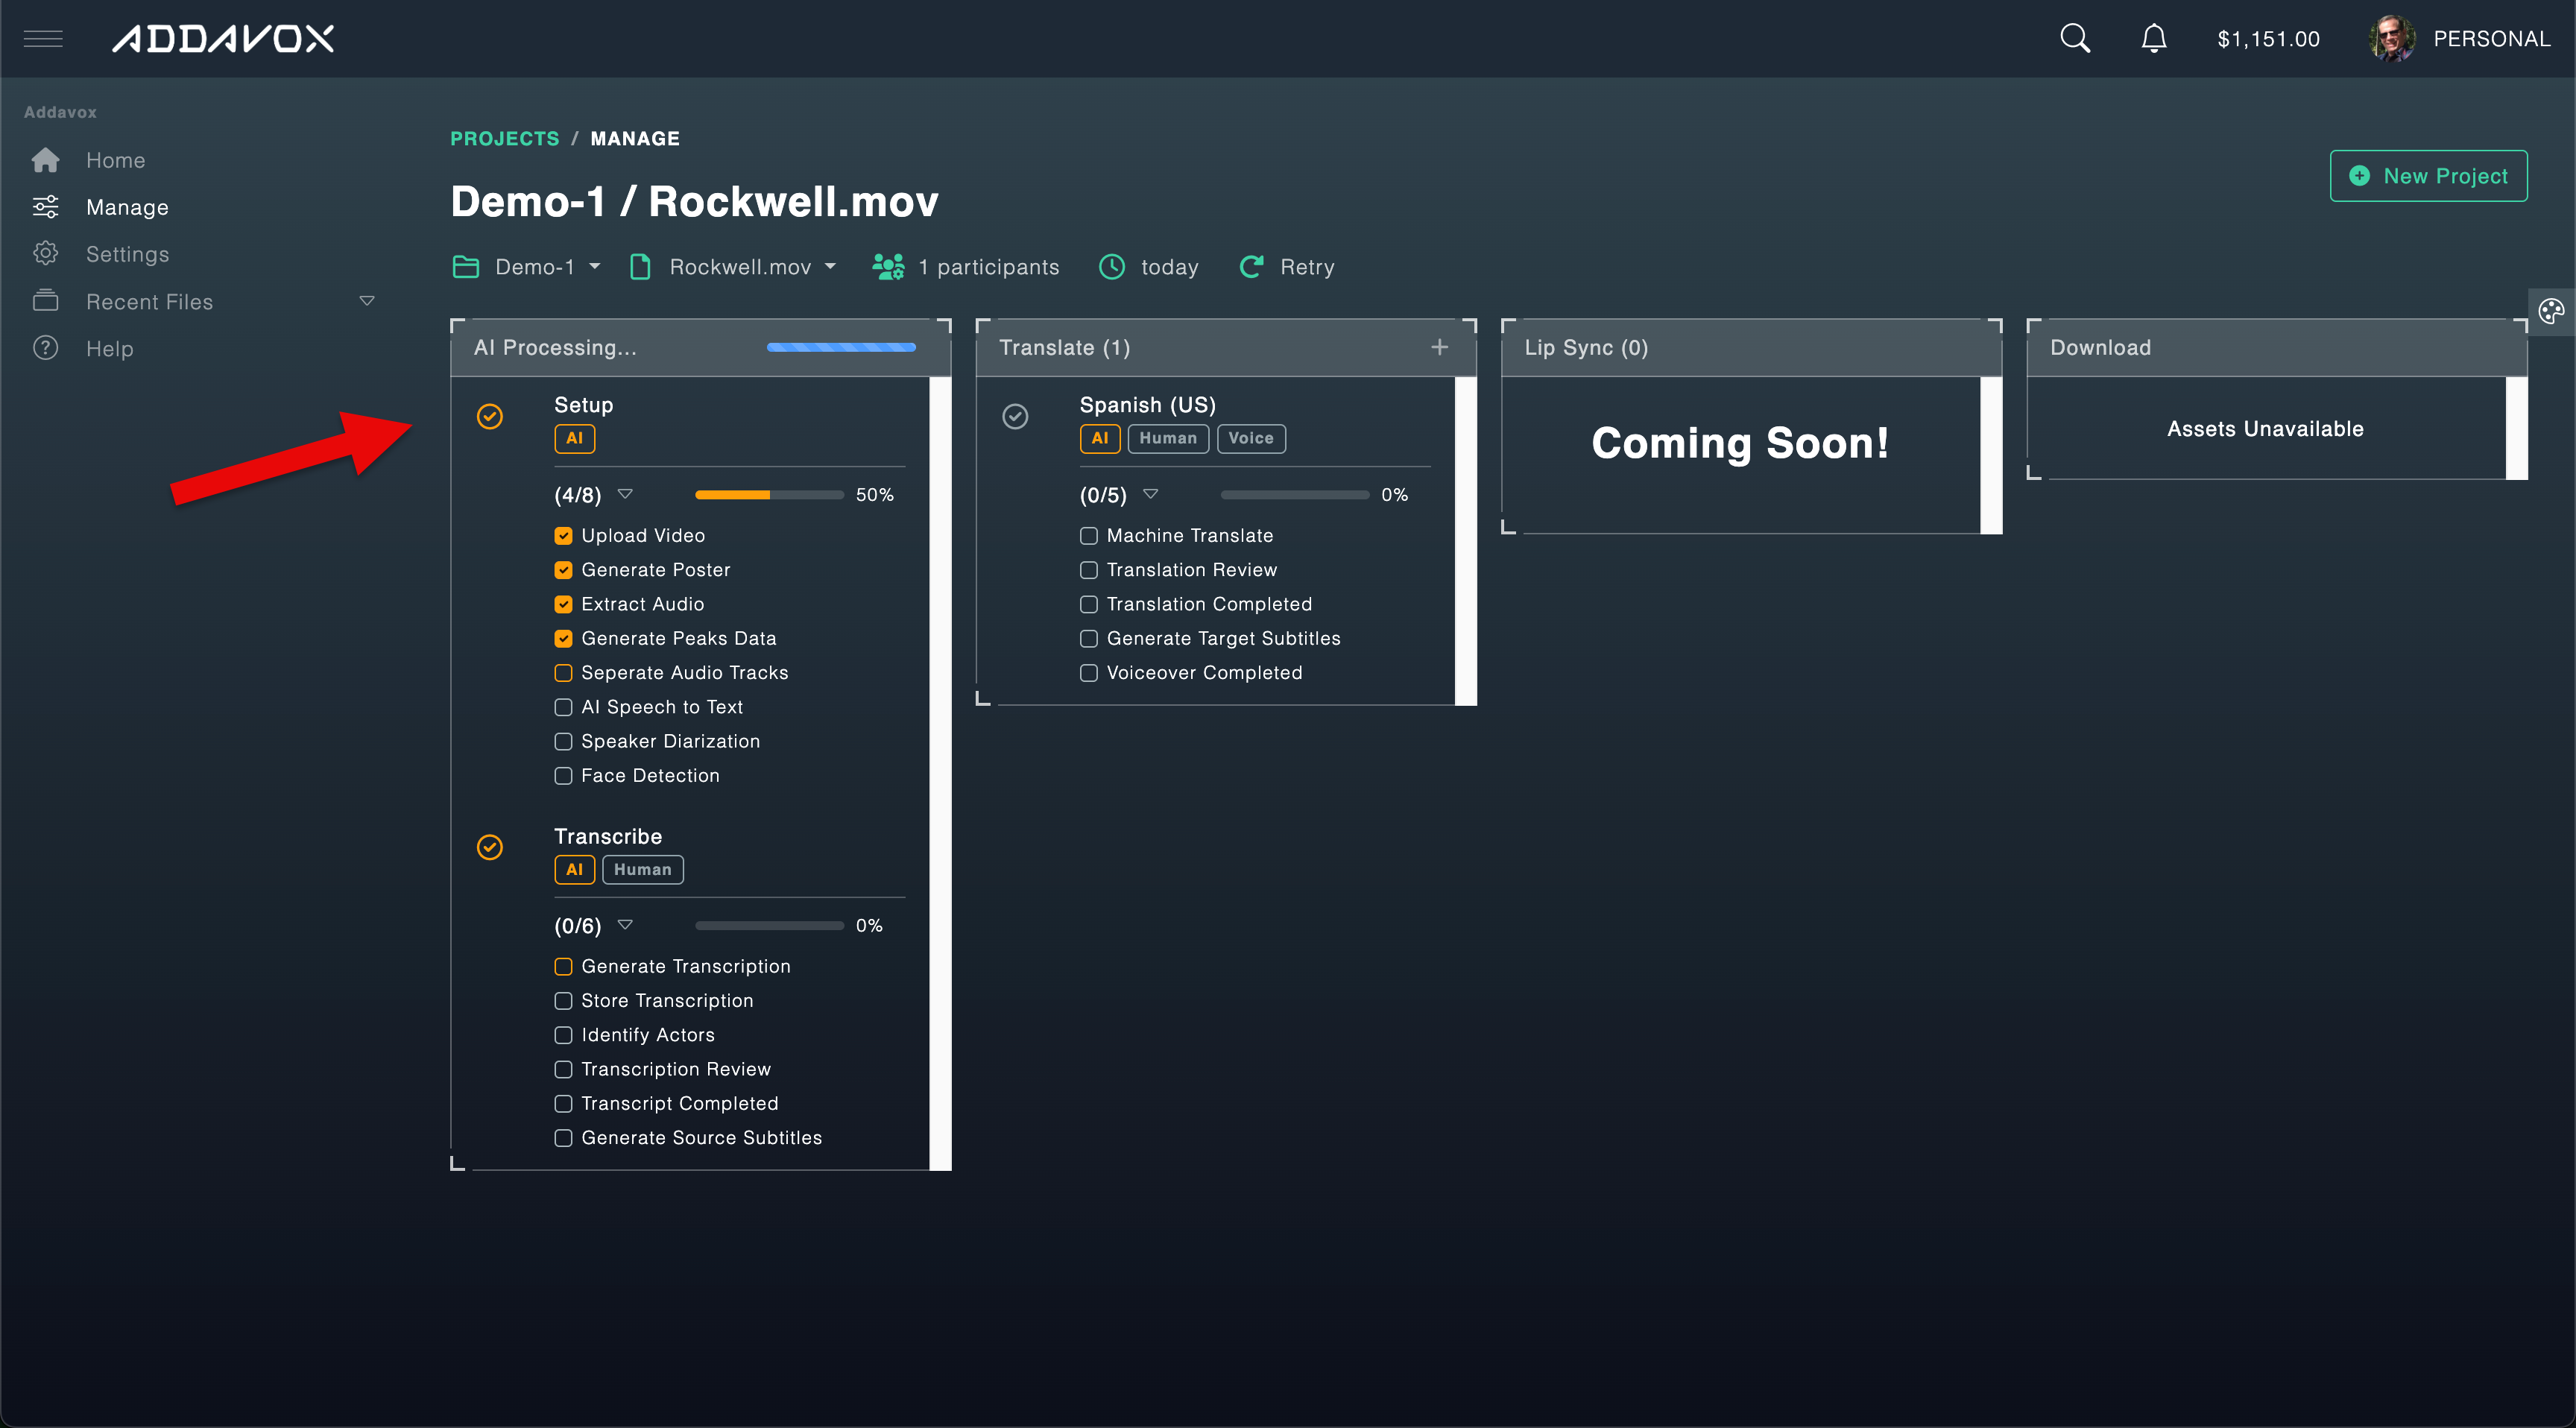
Task: Check the Translation Review box
Action: [x=1089, y=570]
